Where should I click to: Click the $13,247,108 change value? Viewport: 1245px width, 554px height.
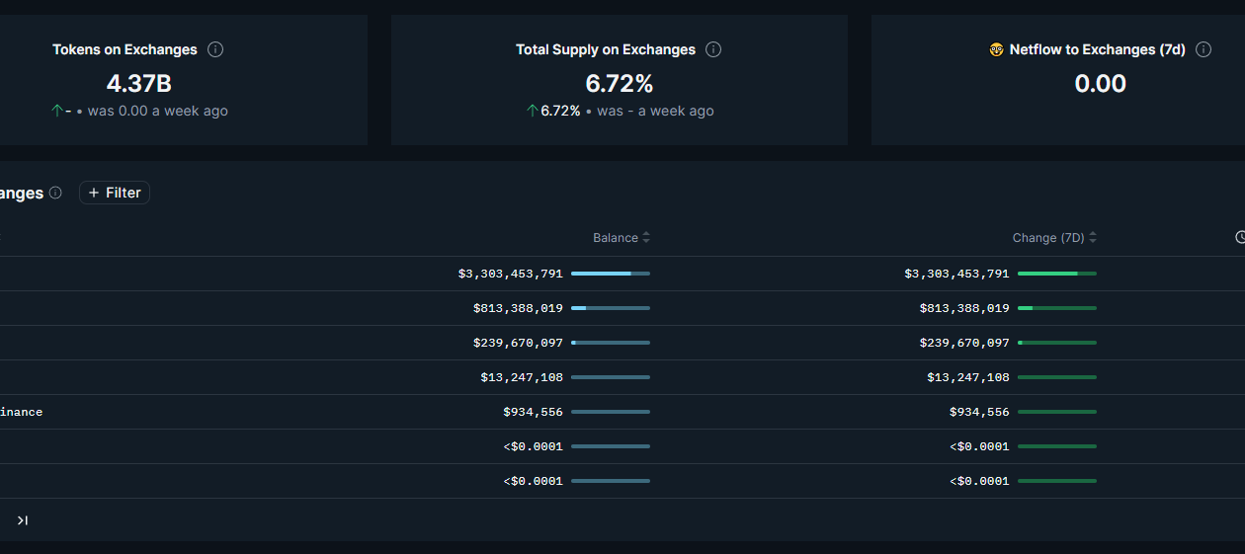tap(968, 377)
